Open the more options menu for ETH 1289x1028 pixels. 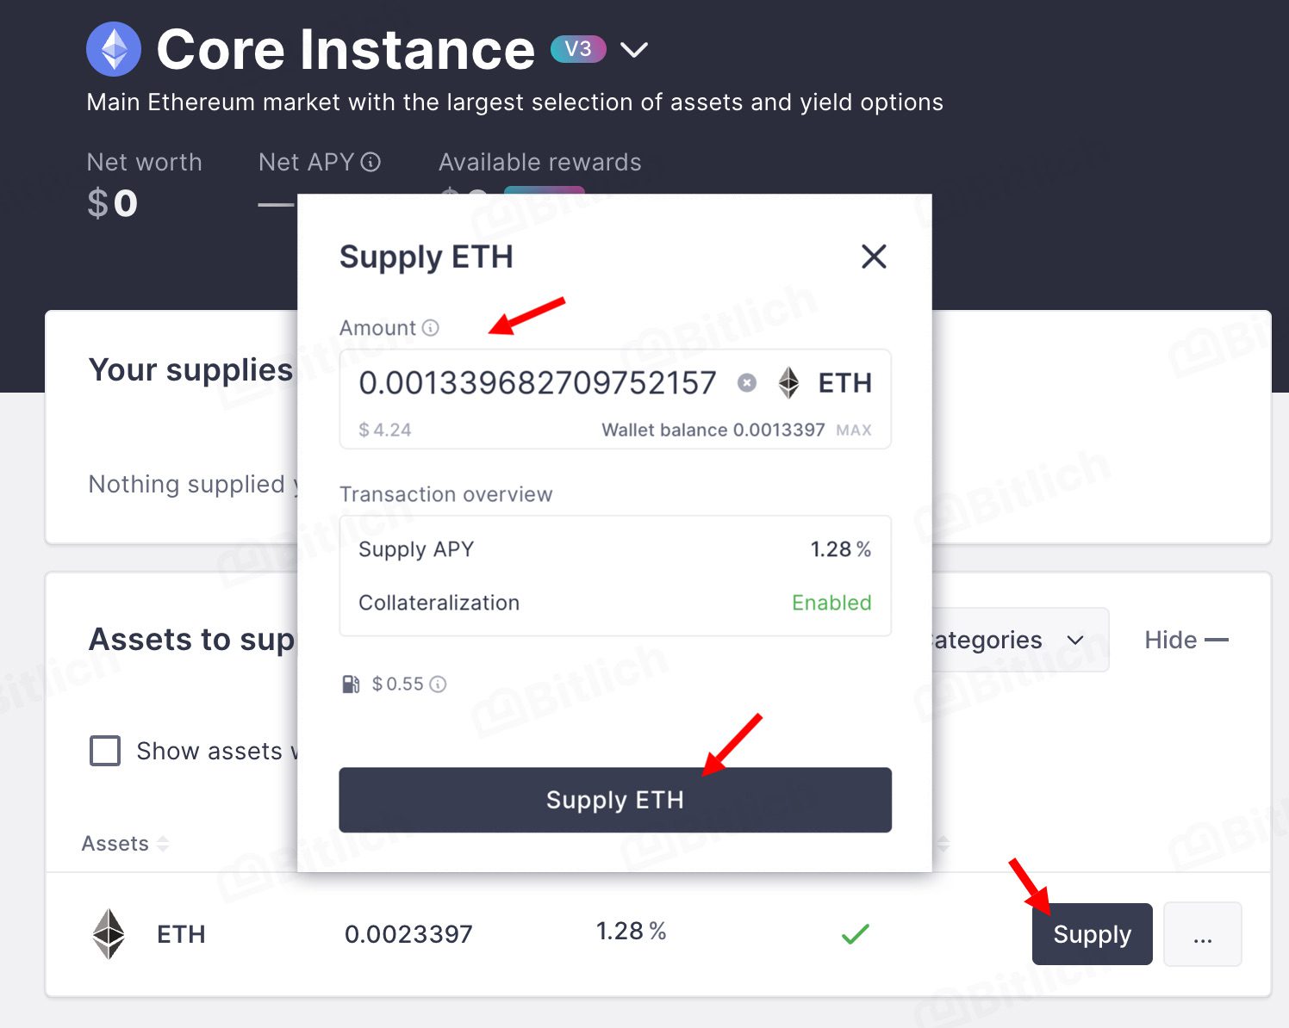coord(1202,934)
